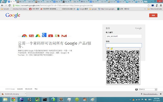
Task: Open the Google 翻译 bookmark
Action: [x=82, y=9]
